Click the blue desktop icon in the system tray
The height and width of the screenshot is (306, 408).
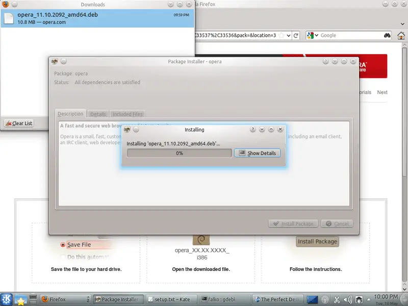312,299
